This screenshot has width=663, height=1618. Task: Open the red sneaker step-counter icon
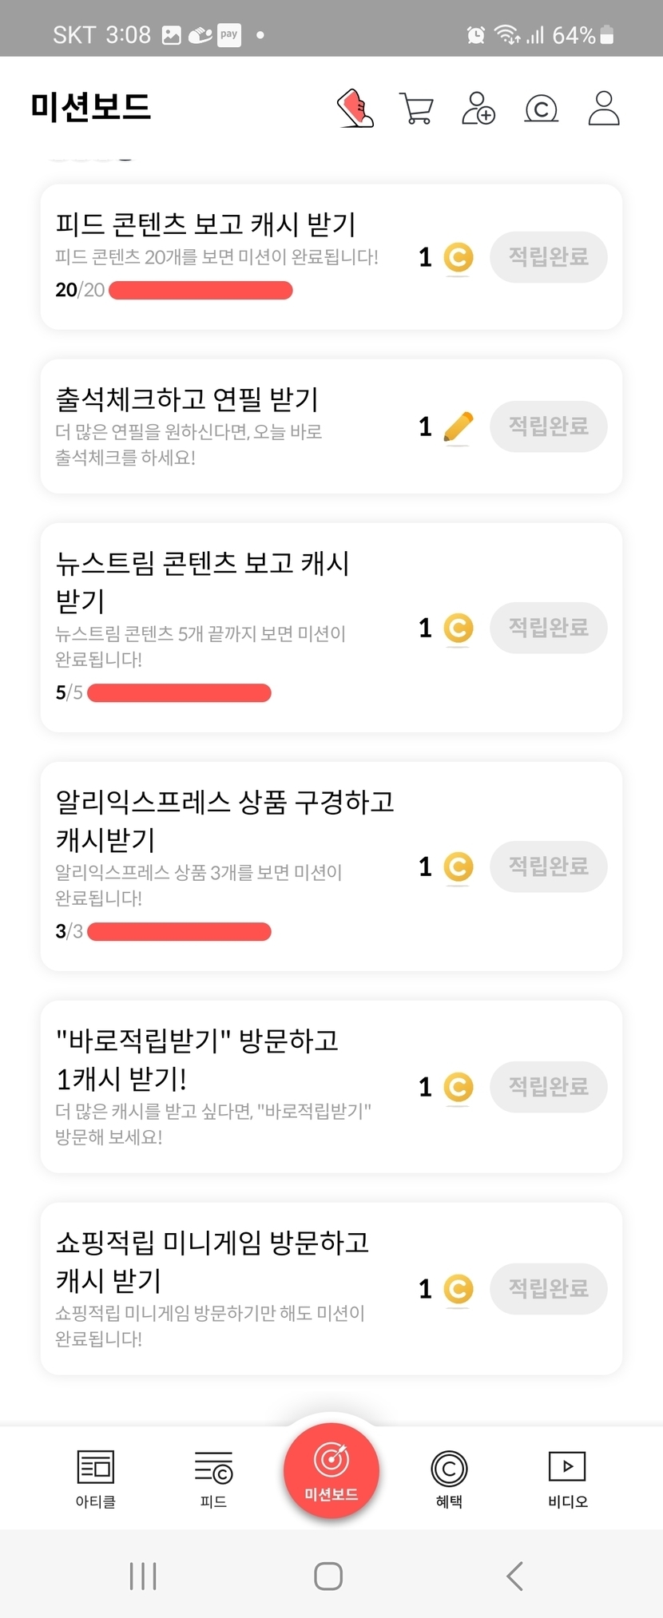[x=355, y=108]
